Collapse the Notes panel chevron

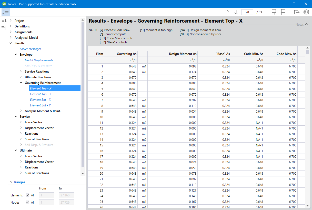306,25
